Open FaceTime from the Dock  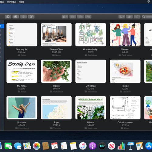8,146
